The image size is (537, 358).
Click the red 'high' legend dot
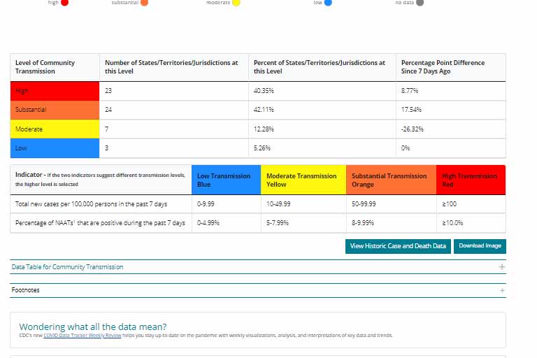64,3
